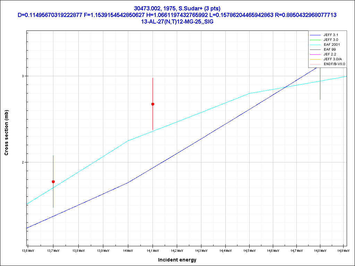The width and height of the screenshot is (355, 266).
Task: Click the 14.8 MeV x-axis tick label
Action: [x=320, y=250]
